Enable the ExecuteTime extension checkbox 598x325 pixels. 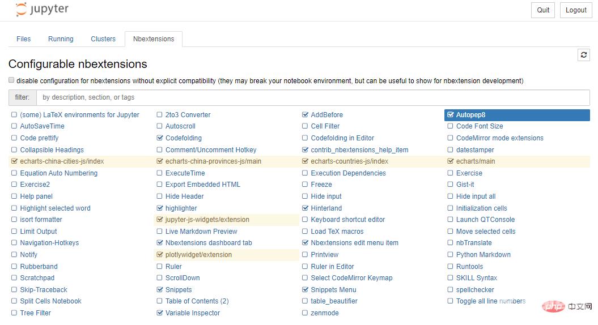pos(160,173)
